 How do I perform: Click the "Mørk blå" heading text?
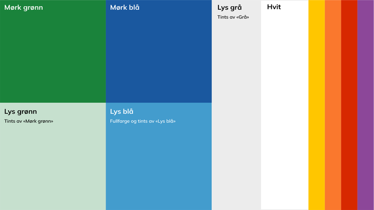[125, 7]
